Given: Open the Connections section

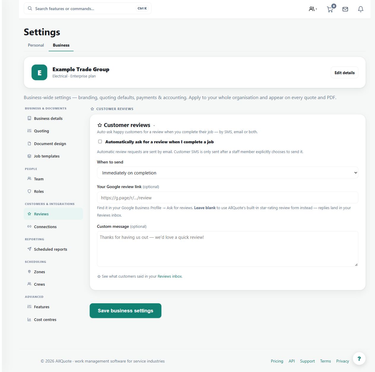Looking at the screenshot, I should pos(53,227).
